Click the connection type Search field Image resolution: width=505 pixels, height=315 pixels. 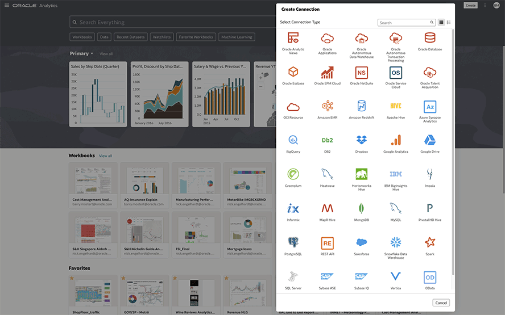click(x=404, y=23)
